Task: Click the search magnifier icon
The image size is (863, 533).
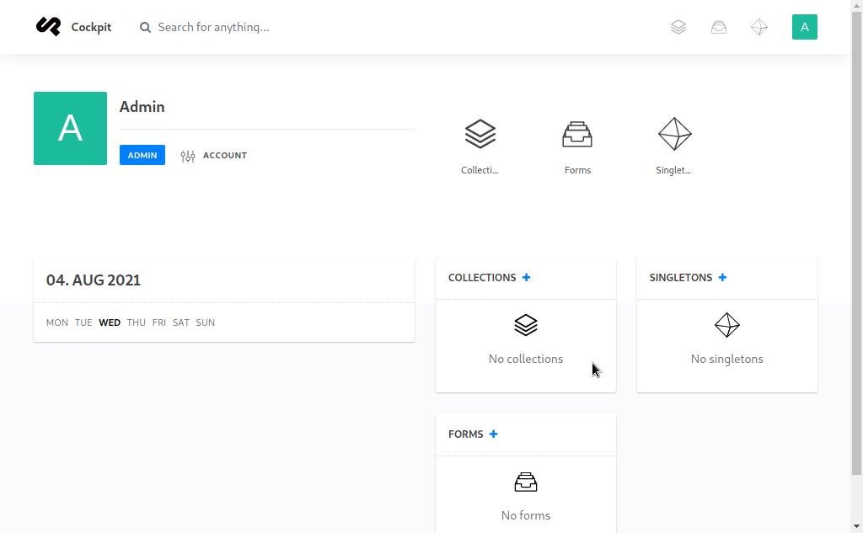Action: 145,28
